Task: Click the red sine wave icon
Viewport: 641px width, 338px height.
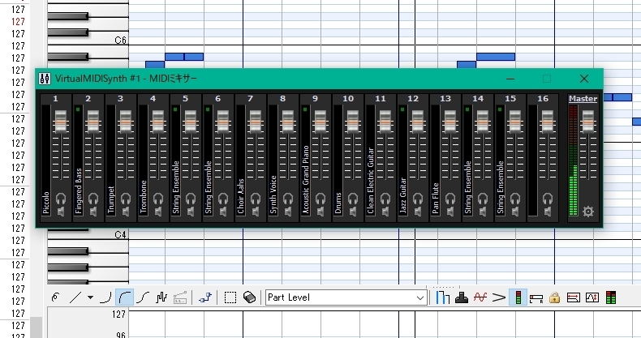Action: (x=480, y=297)
